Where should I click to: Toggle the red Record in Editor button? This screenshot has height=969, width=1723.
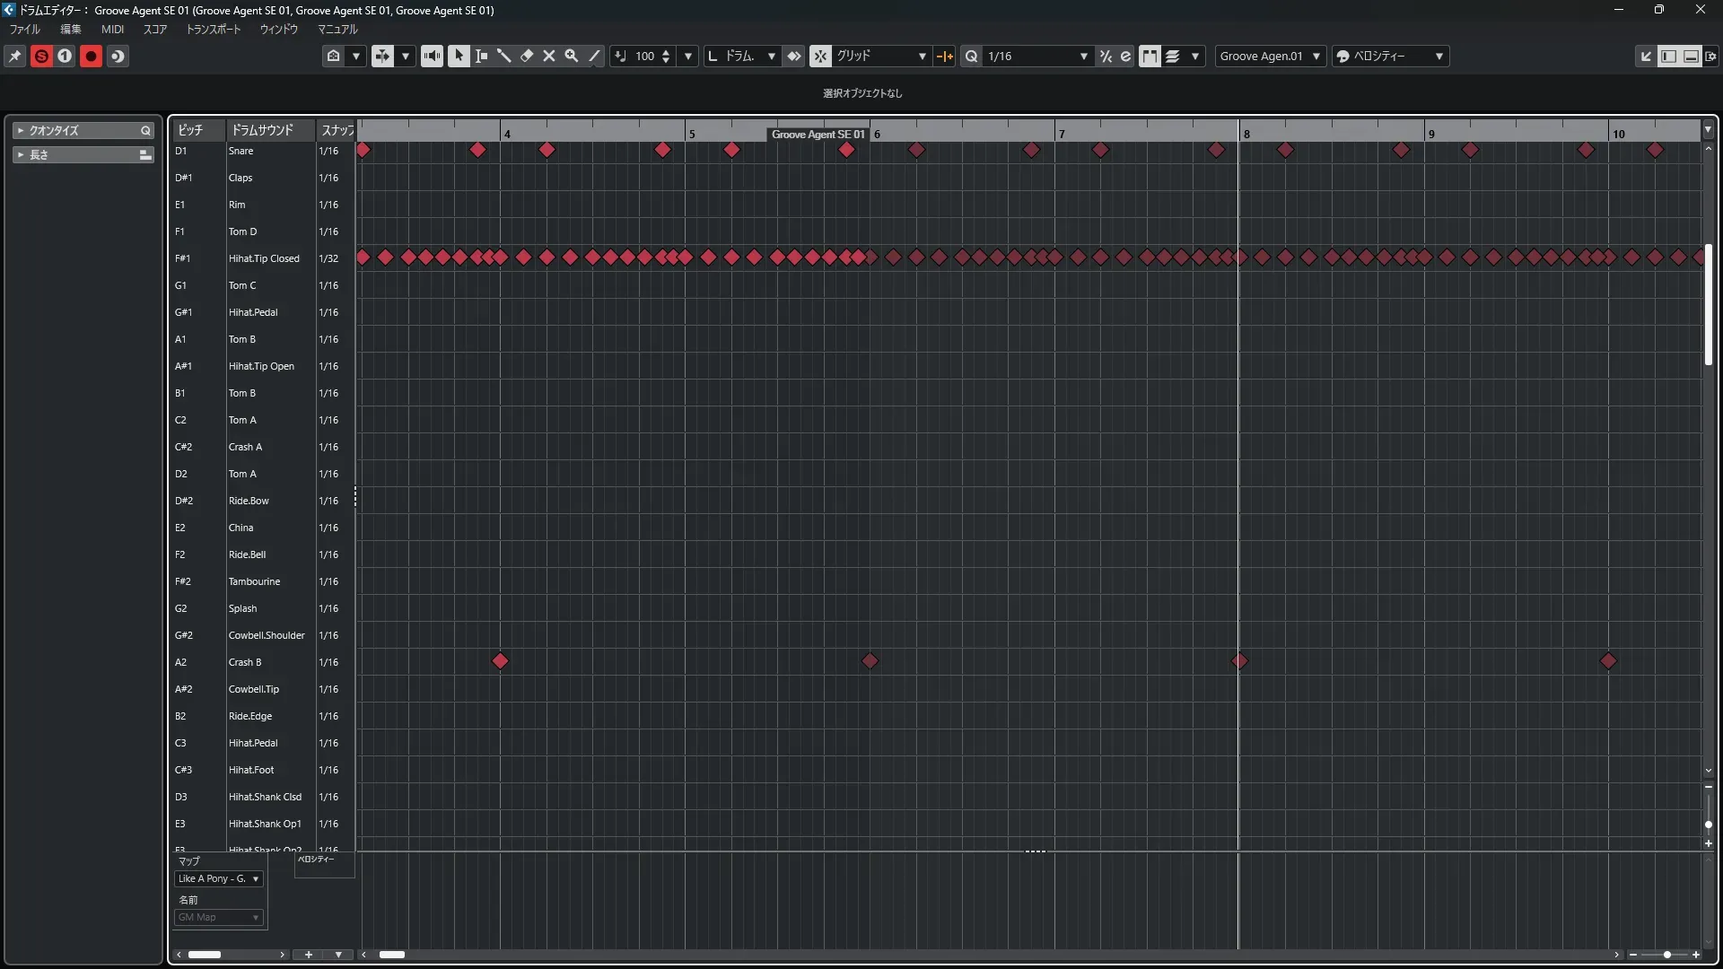91,57
